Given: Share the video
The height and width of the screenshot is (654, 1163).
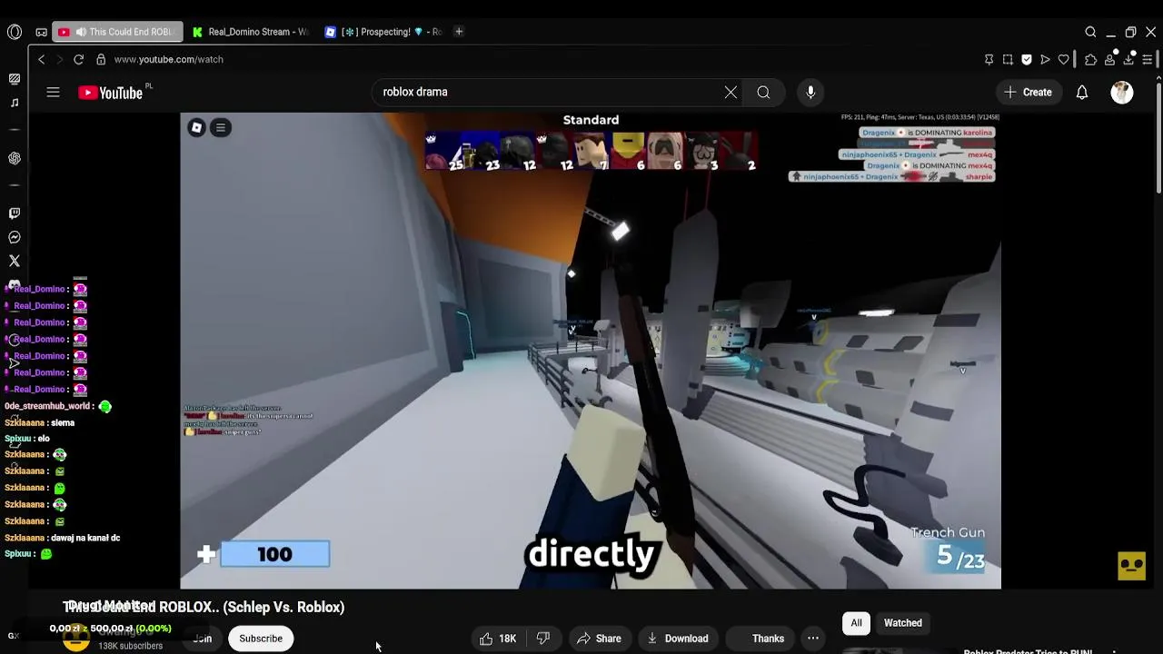Looking at the screenshot, I should pos(599,639).
